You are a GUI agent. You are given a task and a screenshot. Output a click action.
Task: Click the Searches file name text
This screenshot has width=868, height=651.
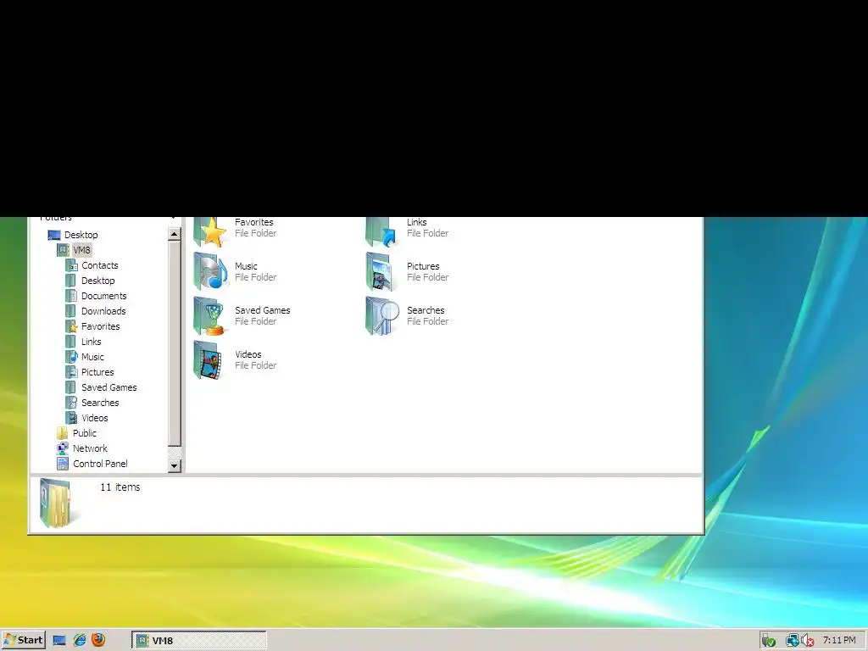pos(426,310)
